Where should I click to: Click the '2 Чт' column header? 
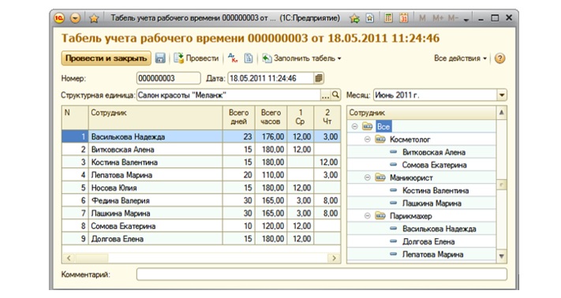pos(327,117)
